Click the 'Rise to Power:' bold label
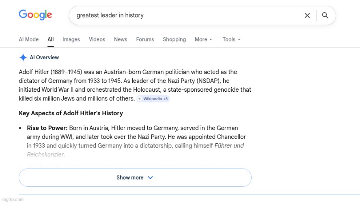Viewport: 360px width, 203px height. [x=47, y=128]
